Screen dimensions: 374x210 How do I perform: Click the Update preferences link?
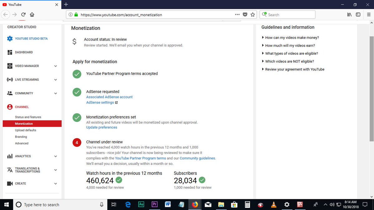coord(102,127)
